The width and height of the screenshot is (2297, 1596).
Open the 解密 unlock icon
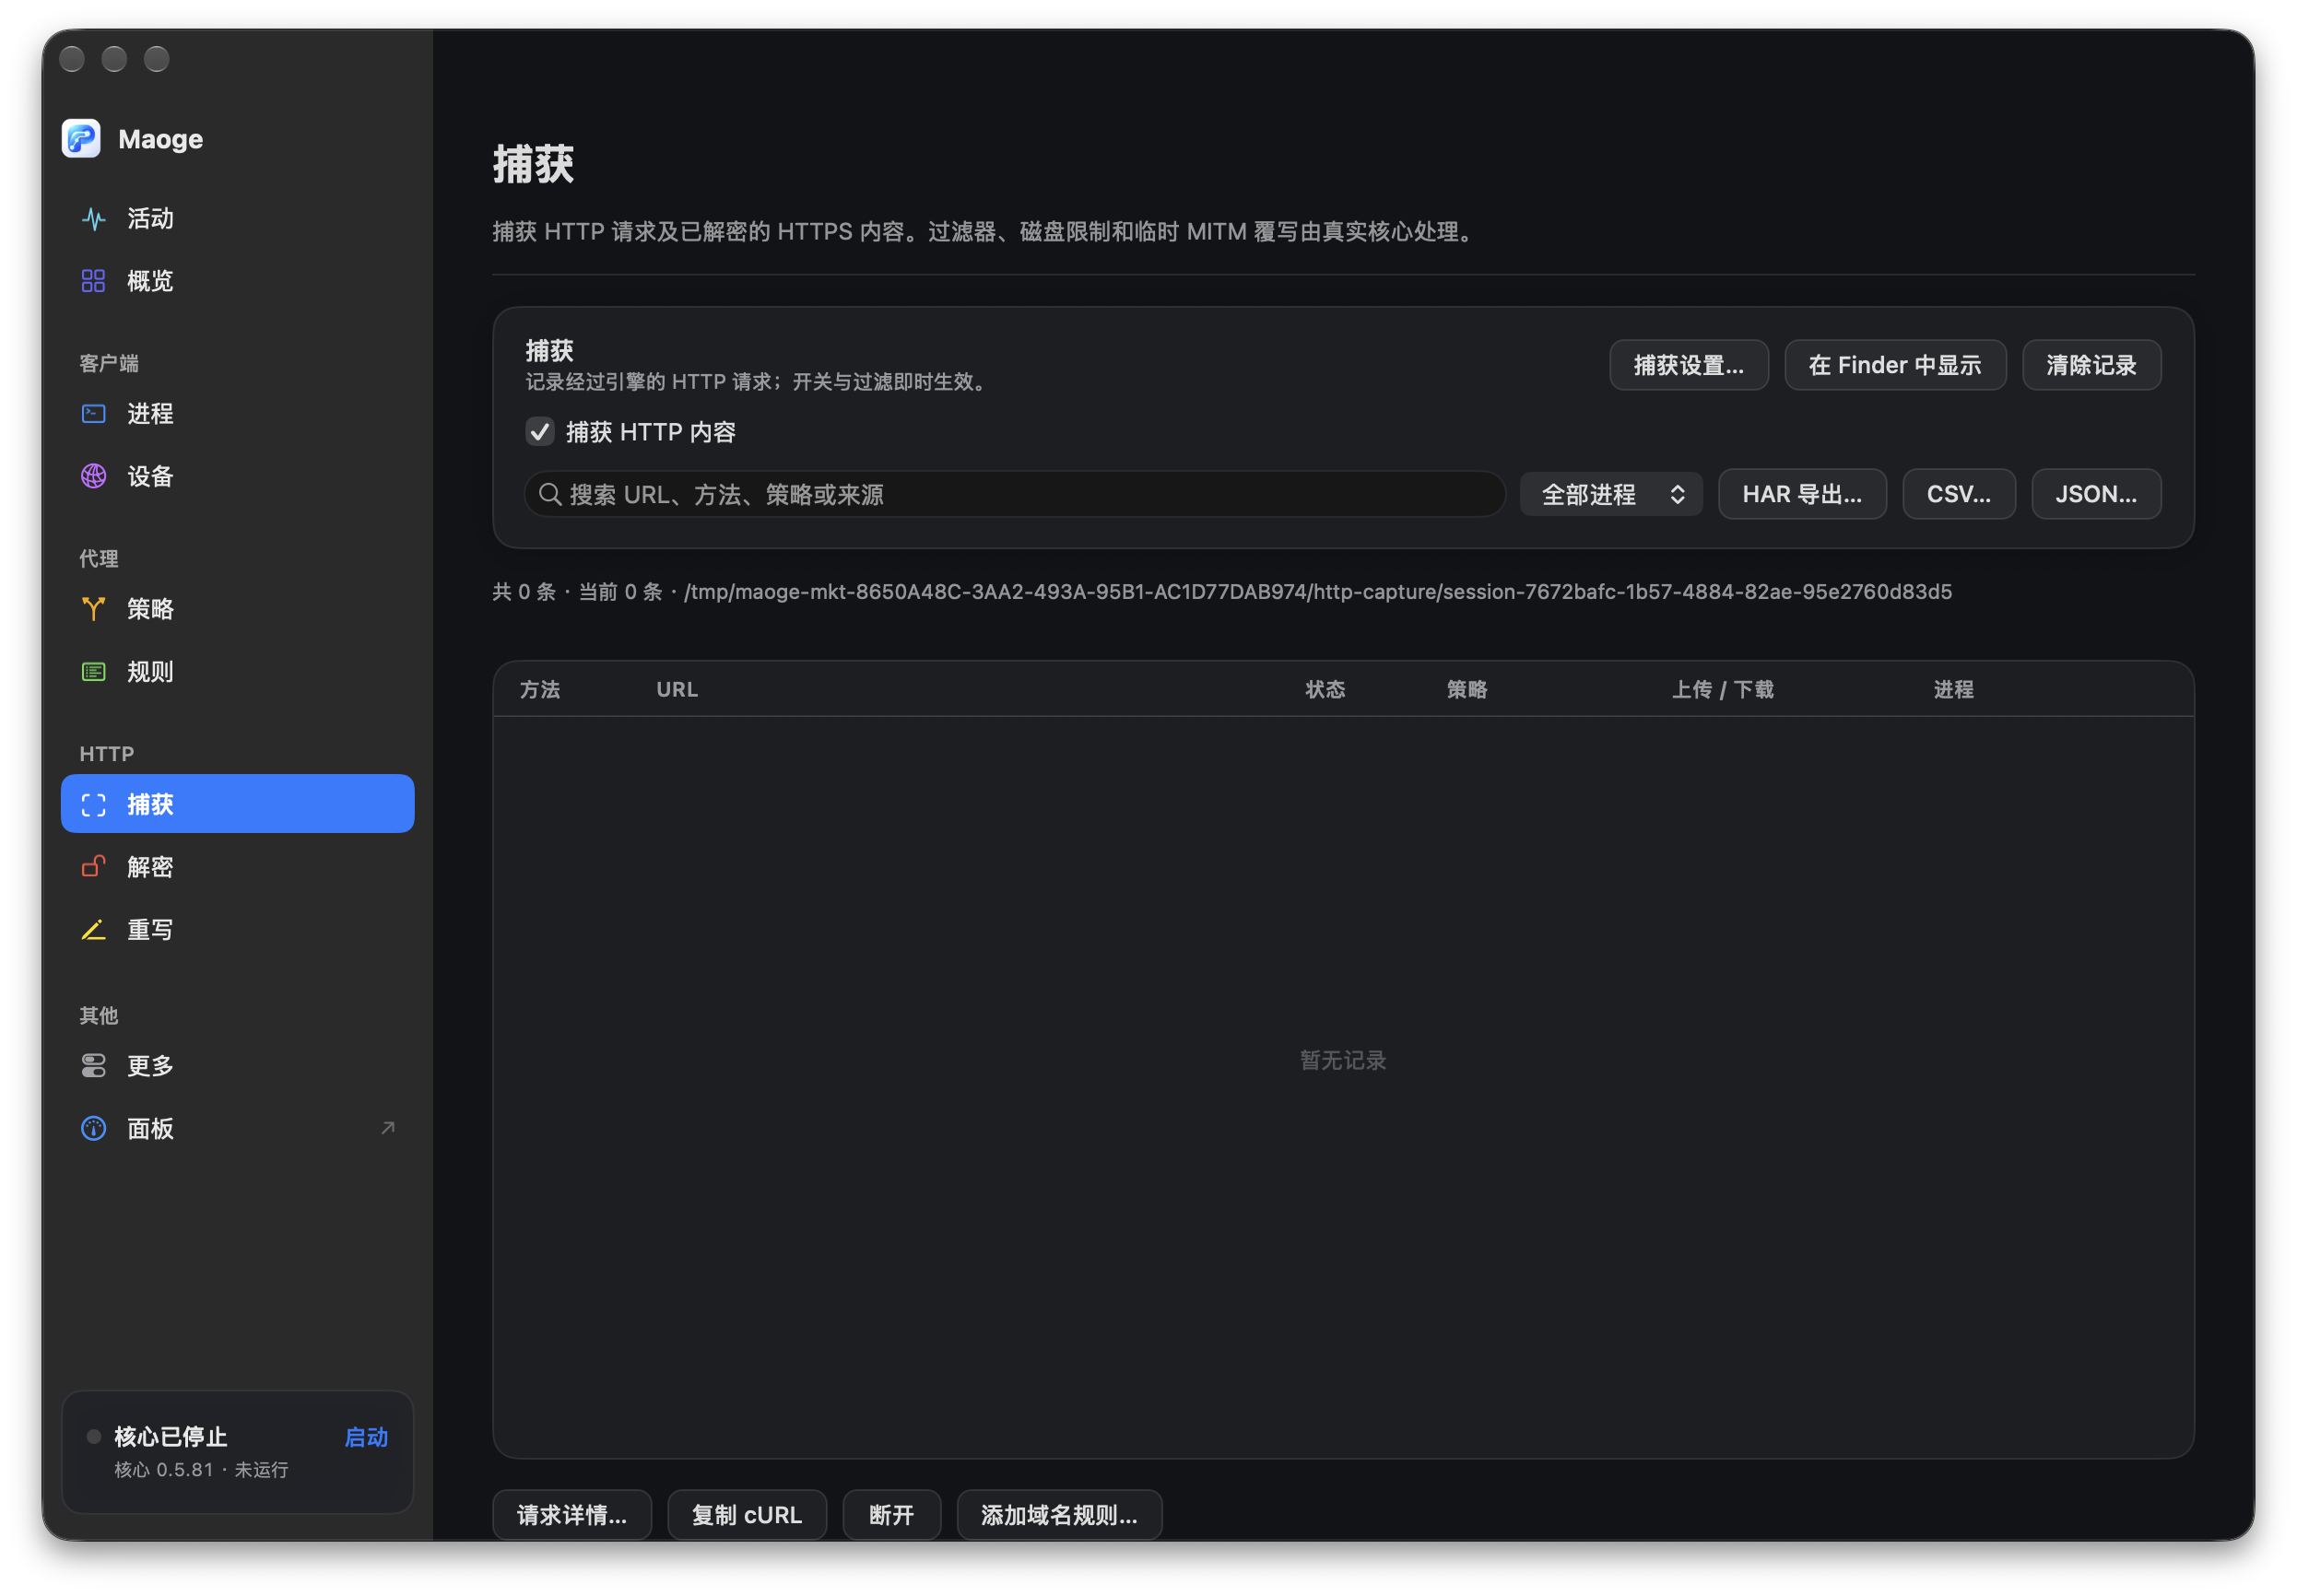tap(93, 866)
